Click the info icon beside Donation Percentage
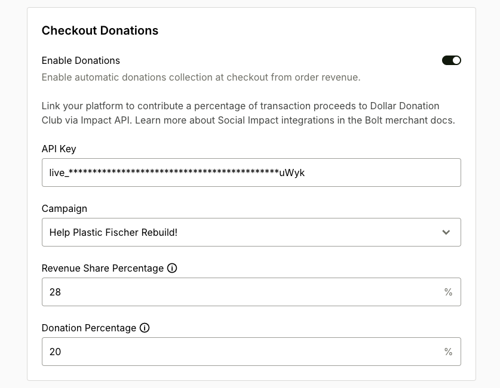This screenshot has height=388, width=500. click(145, 328)
